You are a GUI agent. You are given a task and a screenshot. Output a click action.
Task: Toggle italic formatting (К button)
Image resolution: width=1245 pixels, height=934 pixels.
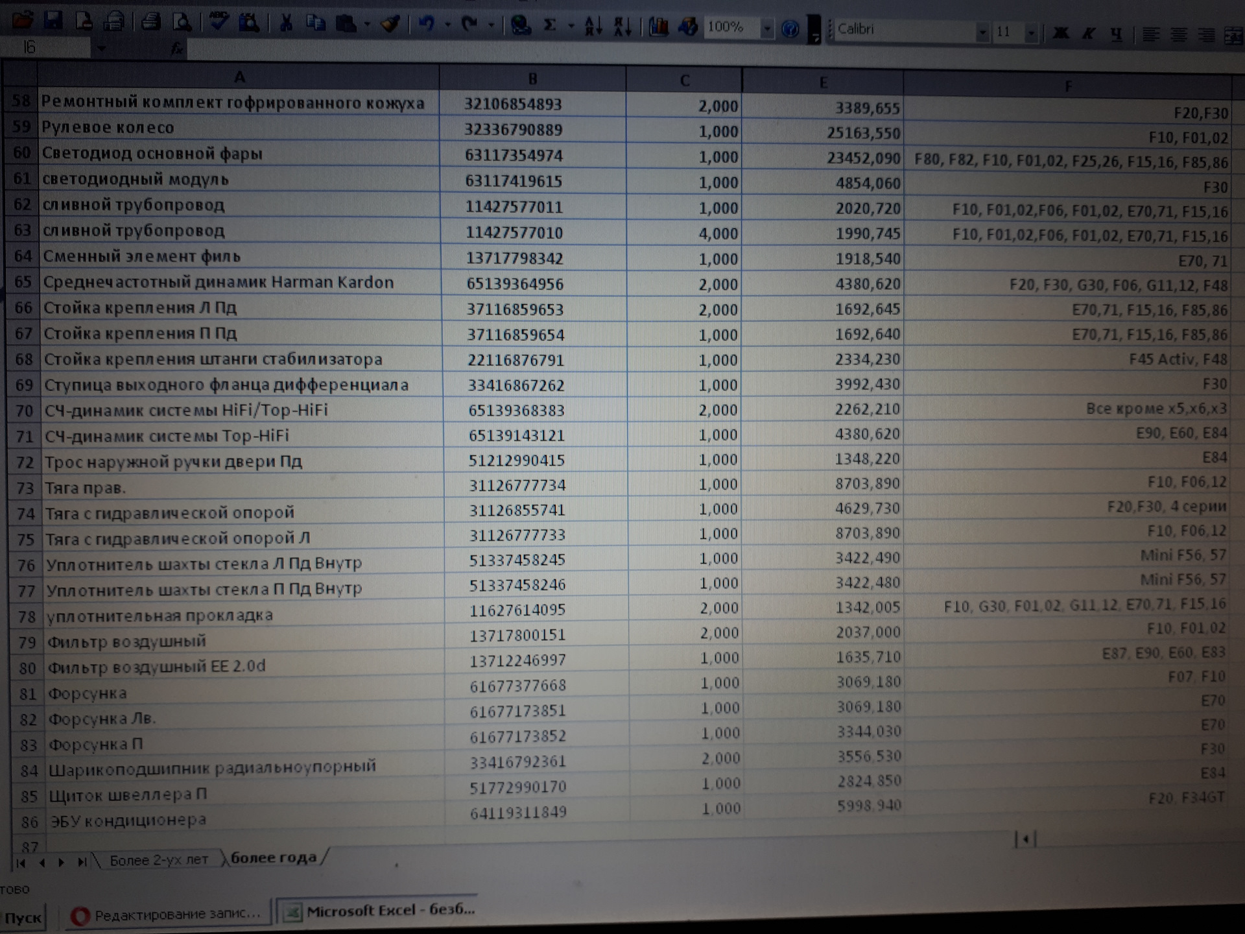click(x=1089, y=34)
